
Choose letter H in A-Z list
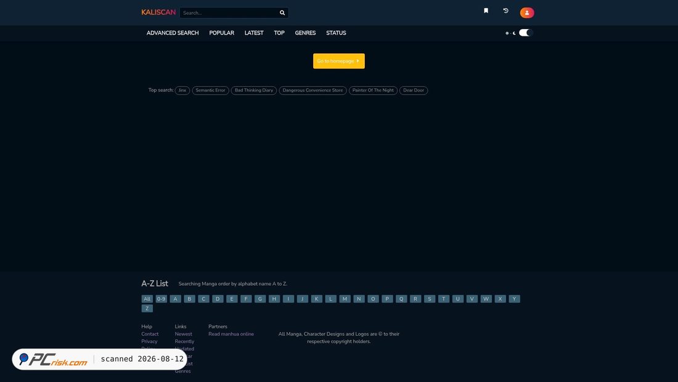[274, 299]
